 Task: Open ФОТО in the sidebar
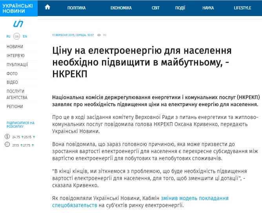click(12, 74)
